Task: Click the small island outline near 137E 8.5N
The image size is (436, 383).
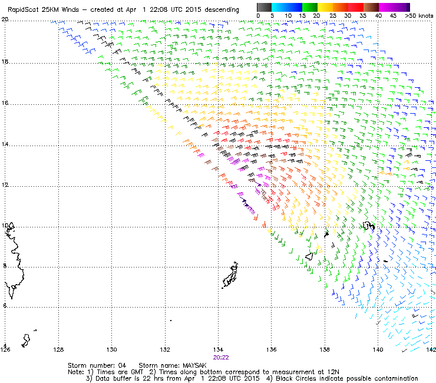Action: [309, 256]
